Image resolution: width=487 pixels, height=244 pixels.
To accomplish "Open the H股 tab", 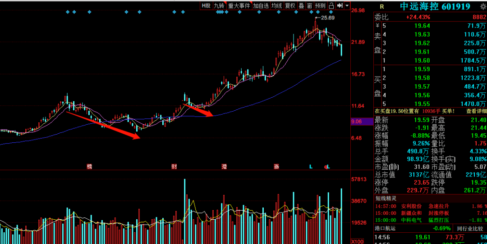I will [206, 6].
